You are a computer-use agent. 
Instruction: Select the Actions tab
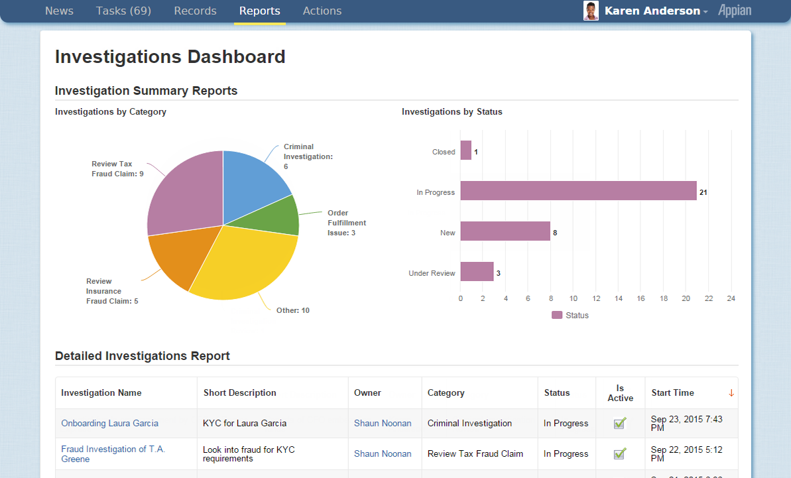(322, 11)
